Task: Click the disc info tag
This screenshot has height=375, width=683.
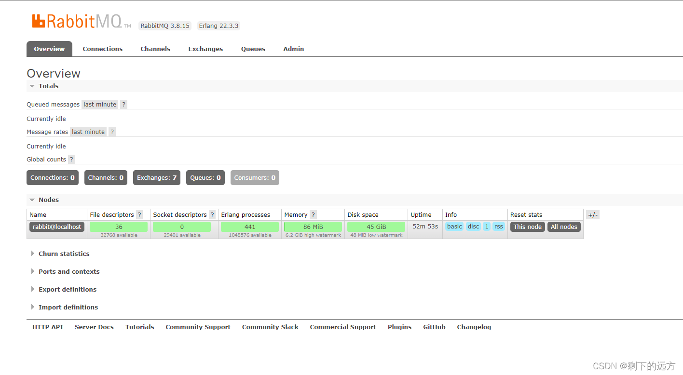Action: [x=474, y=227]
